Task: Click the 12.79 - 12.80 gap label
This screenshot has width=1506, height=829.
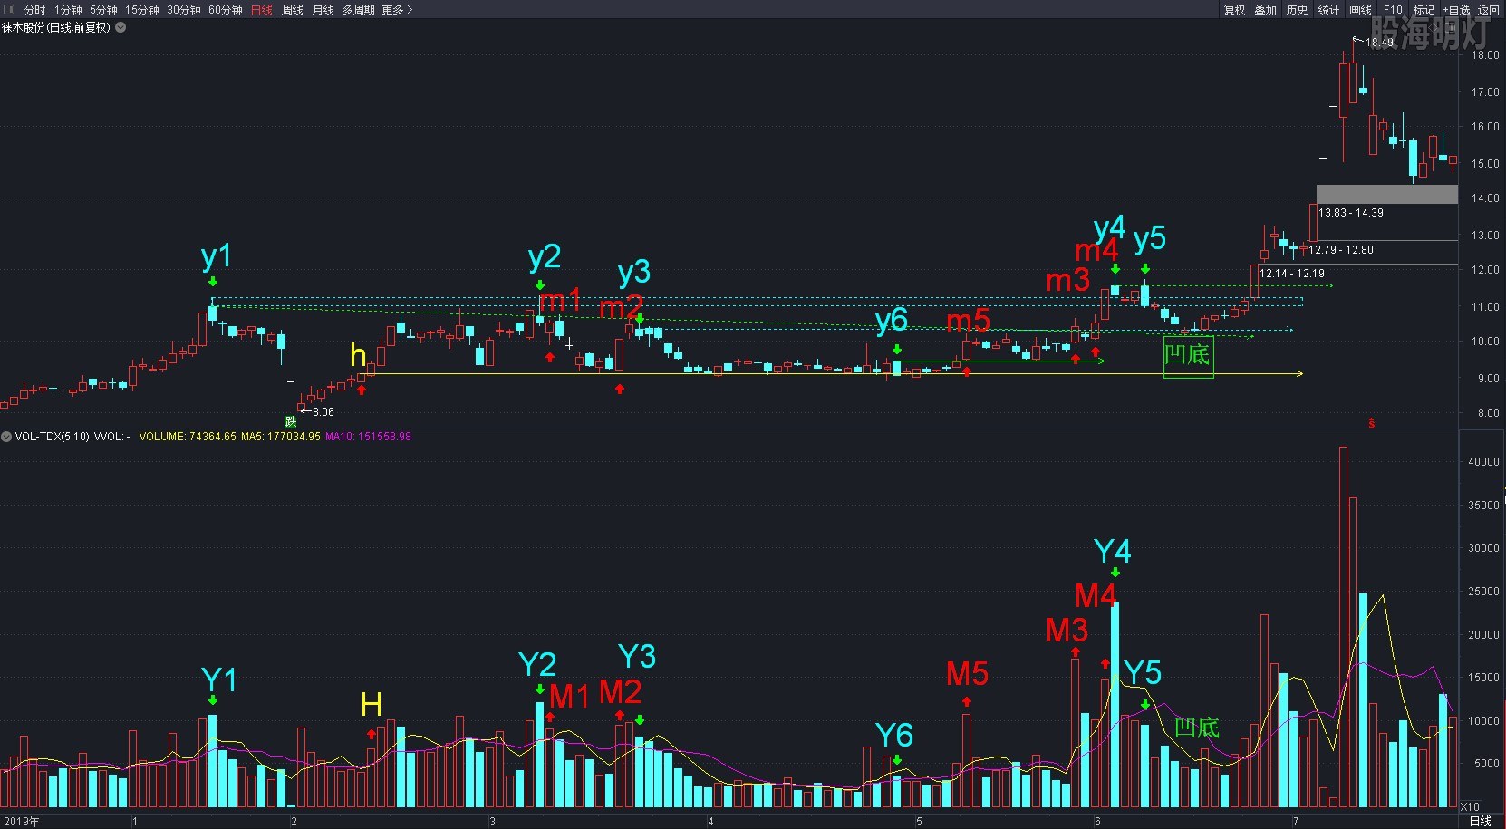Action: click(1341, 250)
